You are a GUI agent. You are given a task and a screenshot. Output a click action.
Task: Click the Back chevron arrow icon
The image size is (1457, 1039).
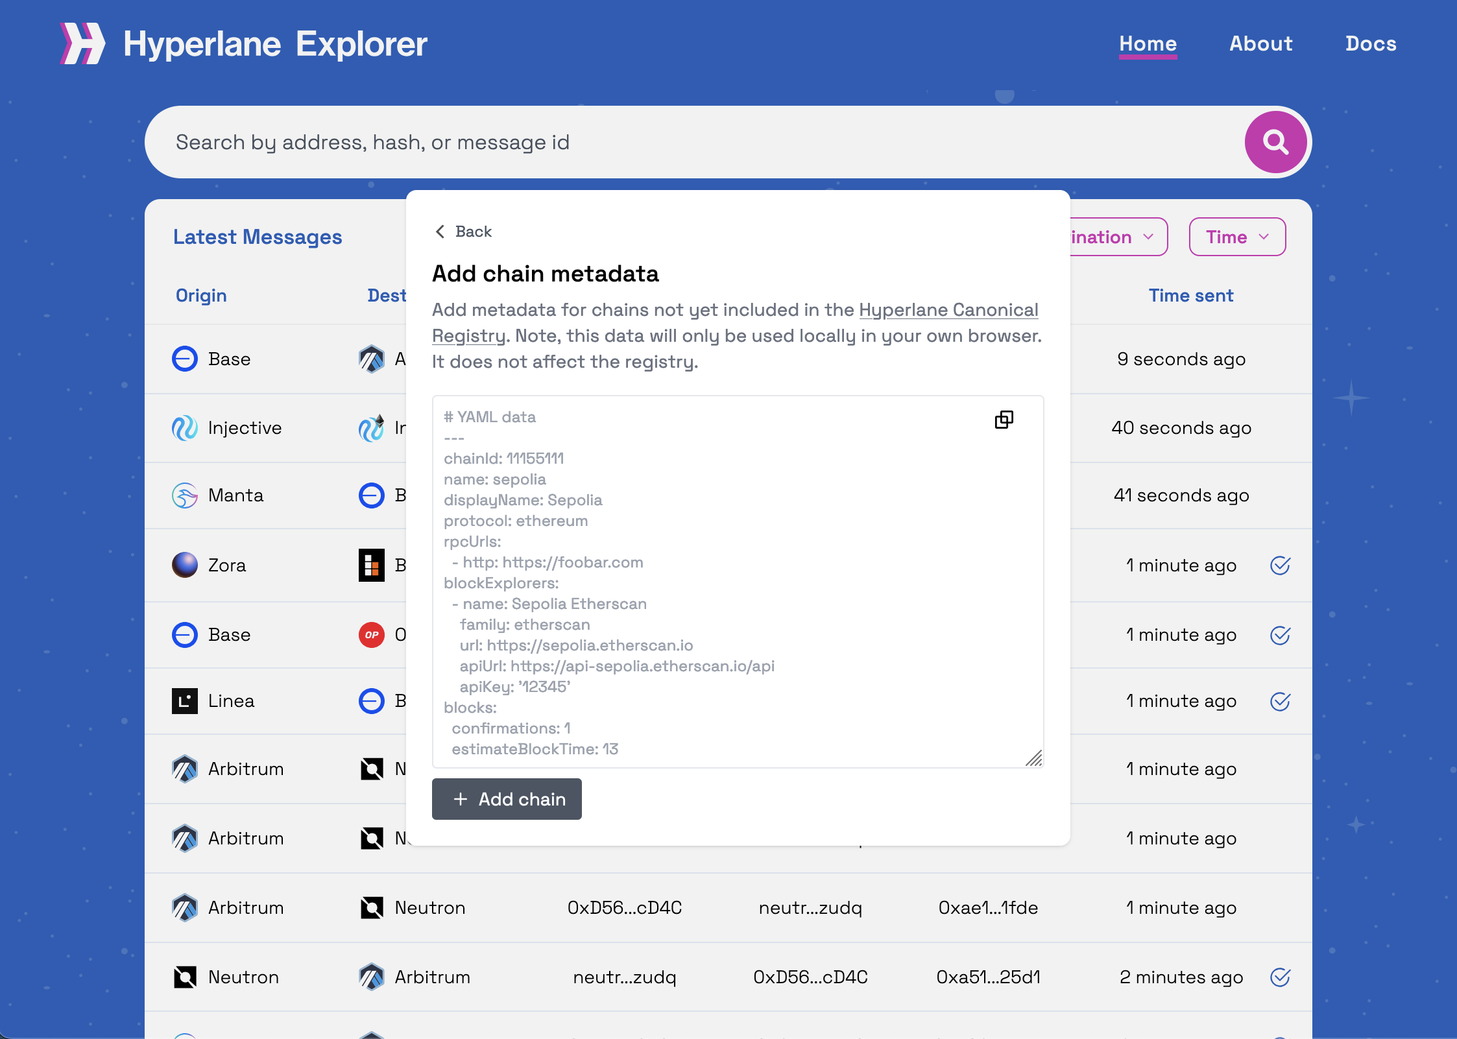point(440,232)
